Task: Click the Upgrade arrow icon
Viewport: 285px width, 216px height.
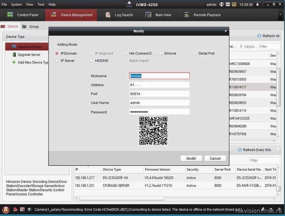Action: [x=241, y=46]
